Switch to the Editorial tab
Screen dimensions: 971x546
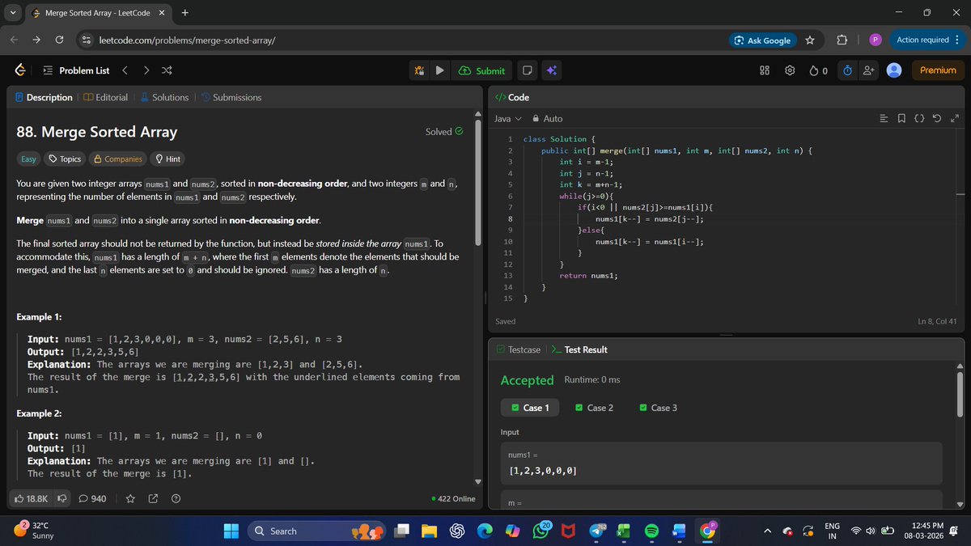click(x=105, y=97)
